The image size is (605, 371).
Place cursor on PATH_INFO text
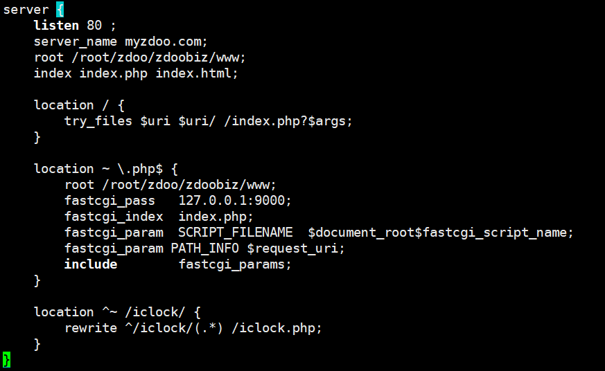point(204,248)
